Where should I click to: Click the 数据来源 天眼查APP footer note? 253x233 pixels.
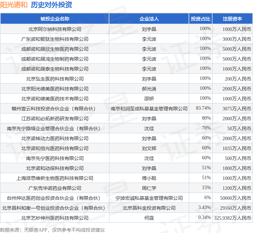(52, 230)
